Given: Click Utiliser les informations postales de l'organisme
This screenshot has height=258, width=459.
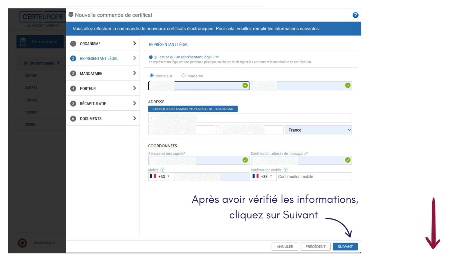Looking at the screenshot, I should [193, 109].
